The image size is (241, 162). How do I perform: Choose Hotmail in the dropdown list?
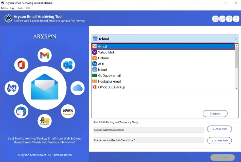[x=163, y=58]
